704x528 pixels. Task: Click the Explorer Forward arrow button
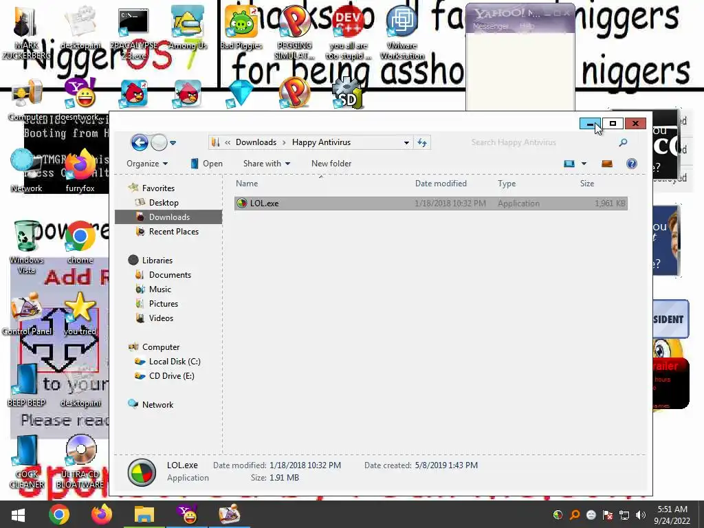pyautogui.click(x=159, y=143)
